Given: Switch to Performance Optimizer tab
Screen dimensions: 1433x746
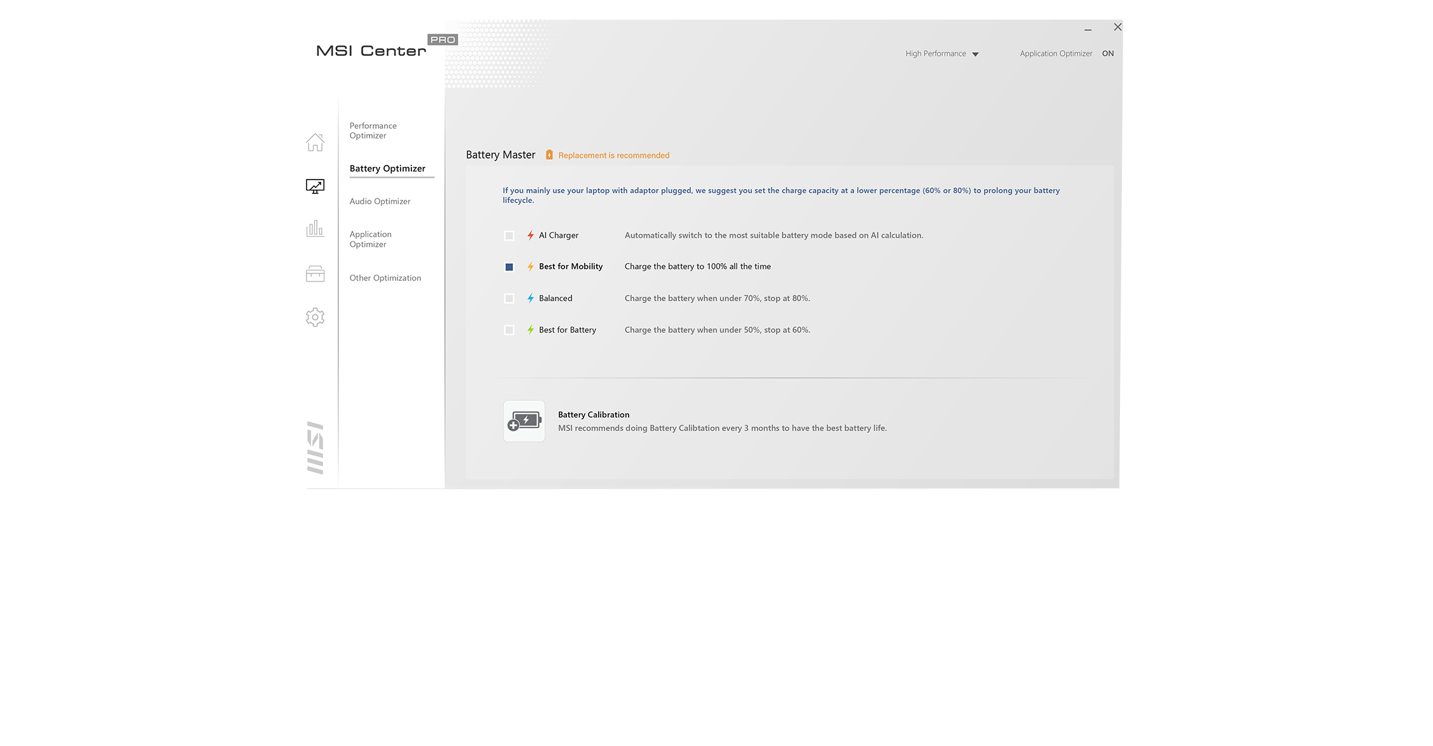Looking at the screenshot, I should 373,131.
